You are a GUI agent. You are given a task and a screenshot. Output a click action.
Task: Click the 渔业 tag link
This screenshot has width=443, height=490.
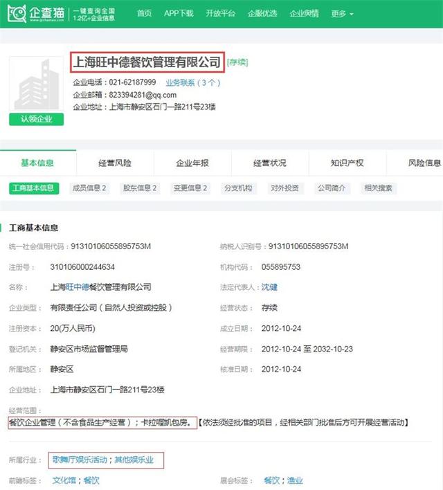pyautogui.click(x=295, y=480)
